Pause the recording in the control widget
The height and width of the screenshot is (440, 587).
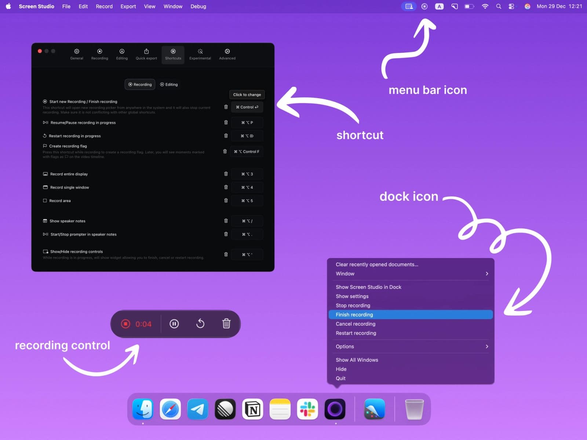(x=174, y=324)
